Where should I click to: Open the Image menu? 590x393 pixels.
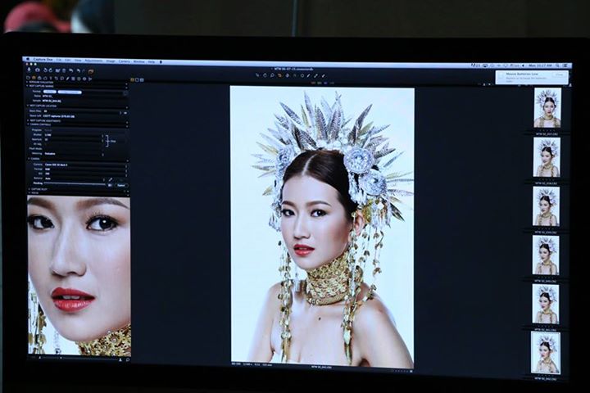coord(111,61)
